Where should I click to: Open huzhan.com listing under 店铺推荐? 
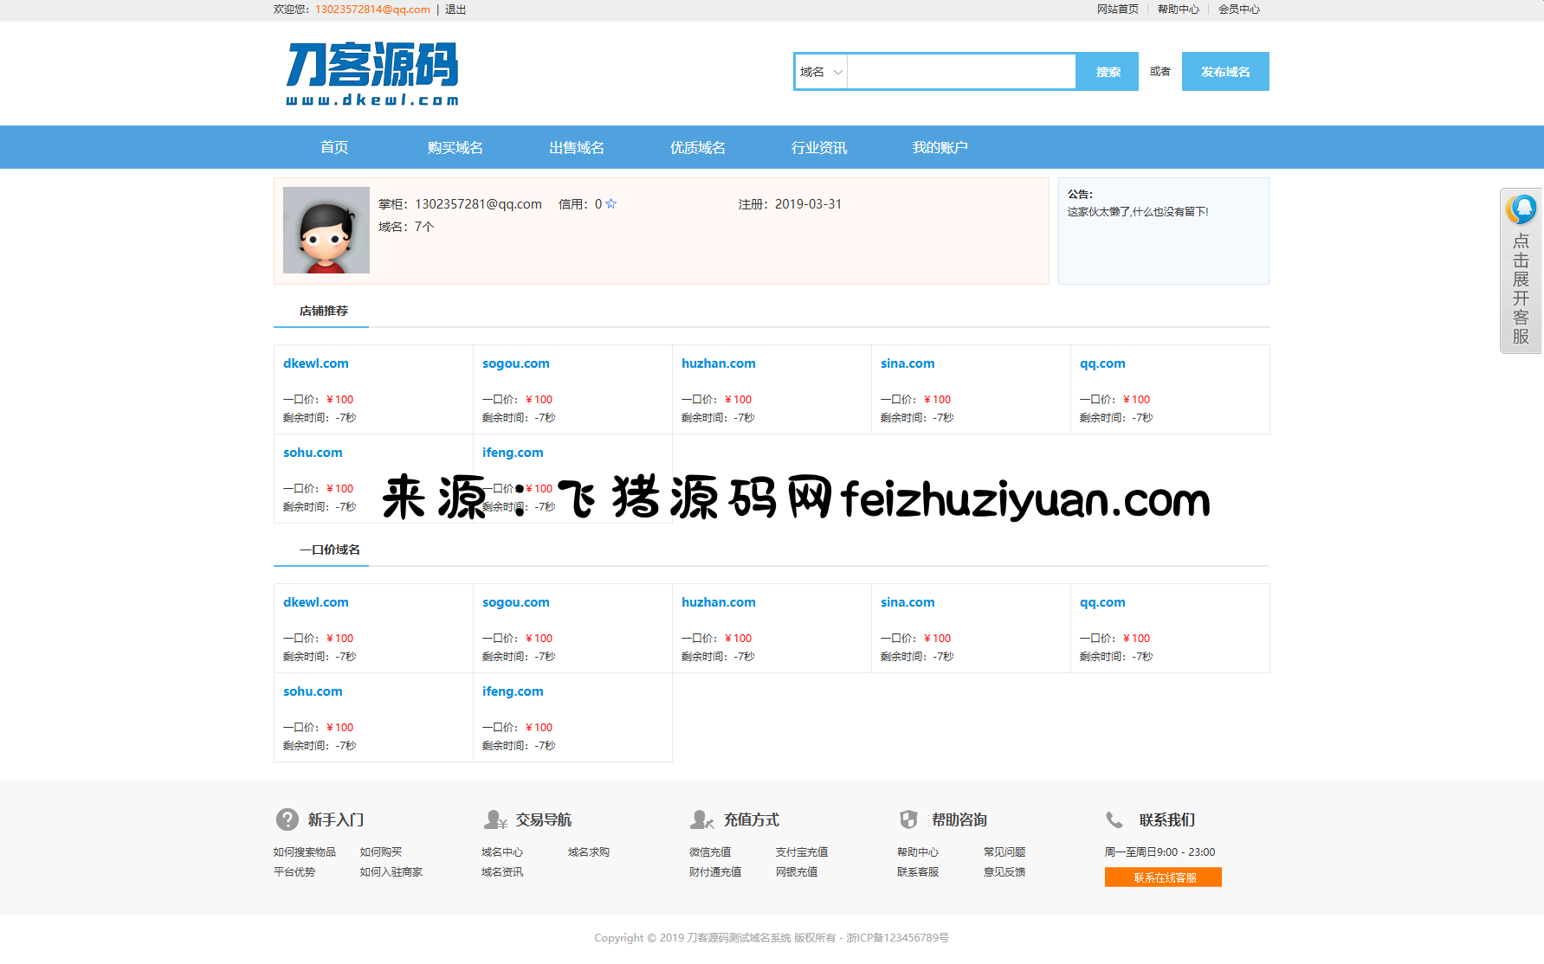tap(718, 363)
